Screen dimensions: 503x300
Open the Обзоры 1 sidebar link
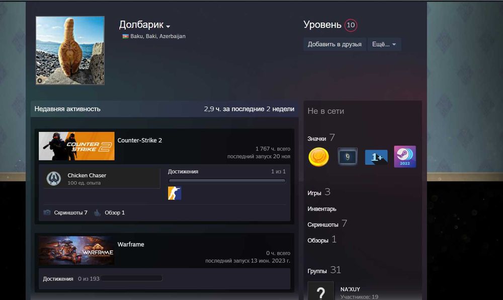322,240
